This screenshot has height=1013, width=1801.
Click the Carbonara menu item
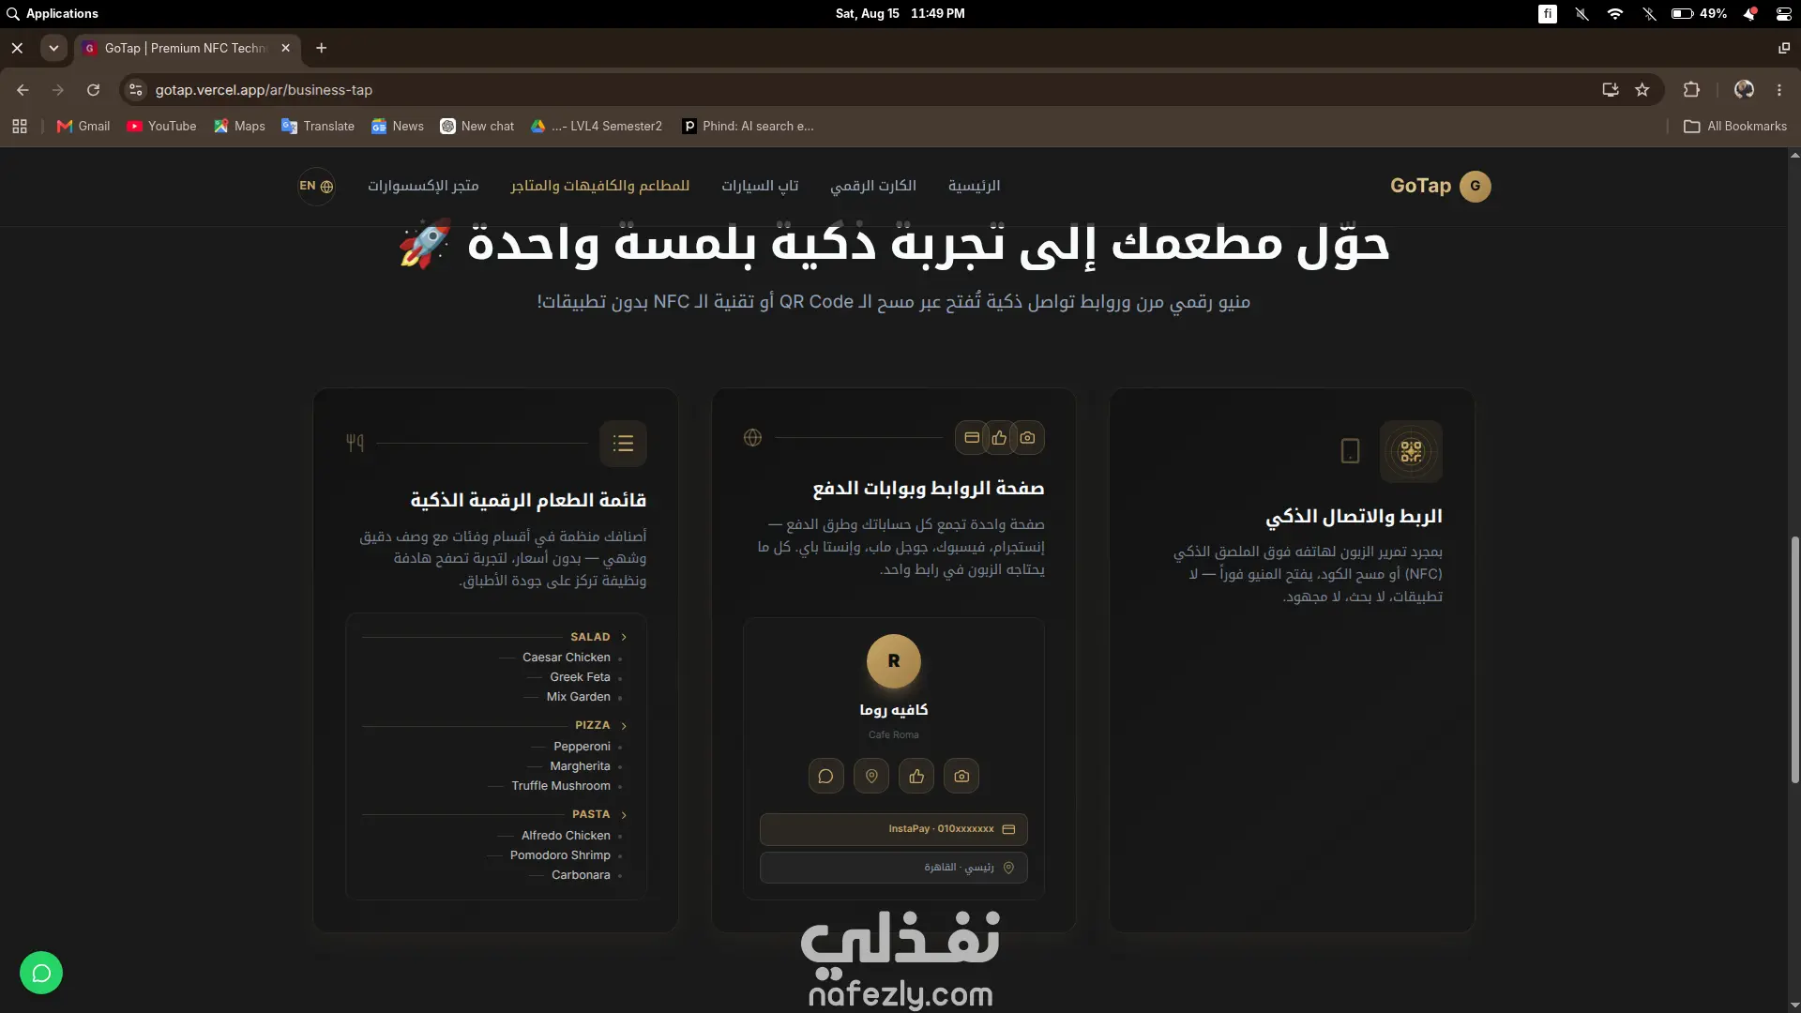coord(581,875)
